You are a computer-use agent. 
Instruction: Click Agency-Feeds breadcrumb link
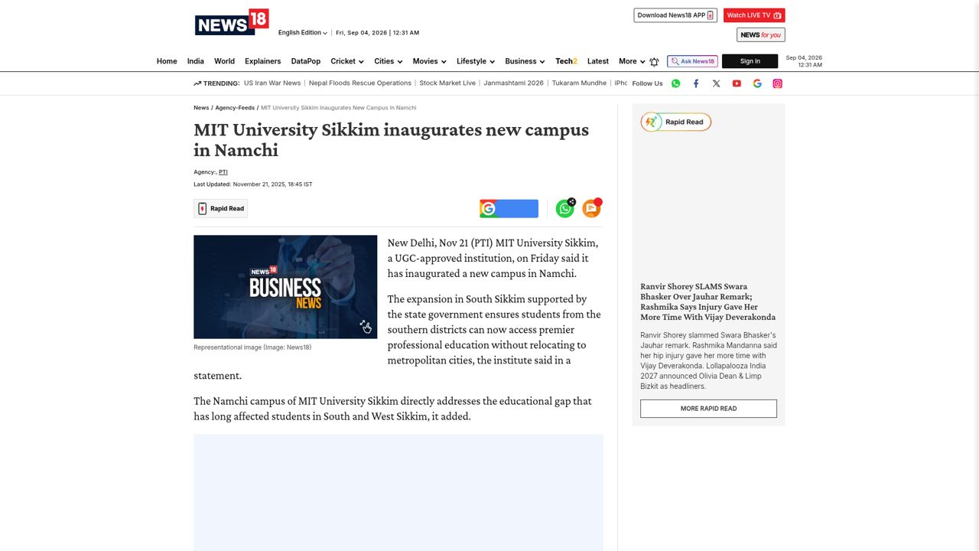tap(235, 108)
